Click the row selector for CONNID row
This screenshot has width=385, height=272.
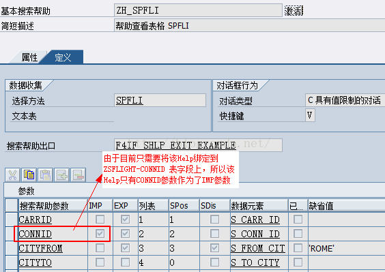pyautogui.click(x=12, y=234)
